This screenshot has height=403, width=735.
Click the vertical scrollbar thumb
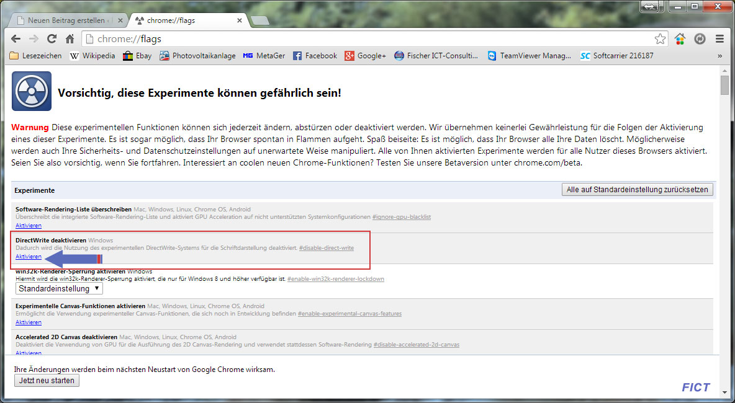click(724, 85)
